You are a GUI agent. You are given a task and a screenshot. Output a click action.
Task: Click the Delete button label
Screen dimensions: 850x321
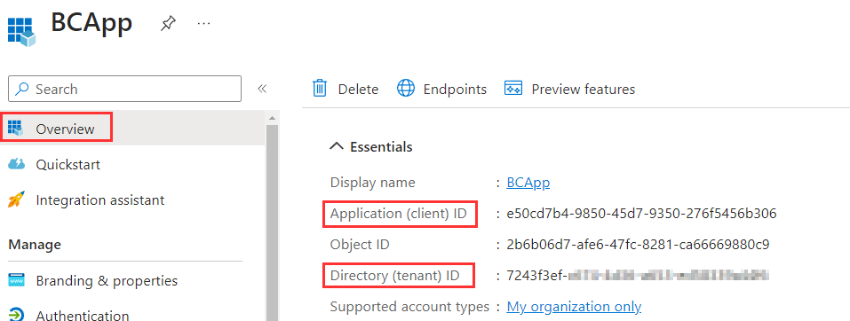pos(358,89)
